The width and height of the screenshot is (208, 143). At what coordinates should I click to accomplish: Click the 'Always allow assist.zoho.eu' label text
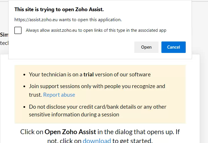96,30
